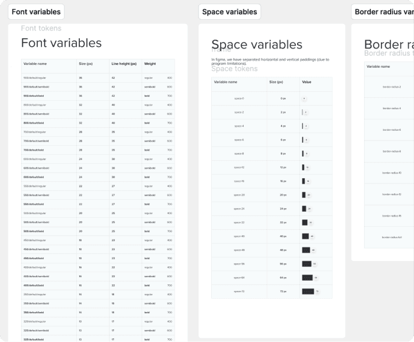The height and width of the screenshot is (342, 414).
Task: Click the Line height (px) column header
Action: [124, 64]
